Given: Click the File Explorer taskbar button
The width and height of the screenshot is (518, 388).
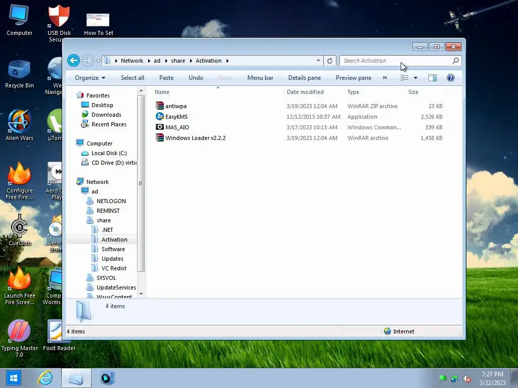Looking at the screenshot, I should pyautogui.click(x=76, y=378).
